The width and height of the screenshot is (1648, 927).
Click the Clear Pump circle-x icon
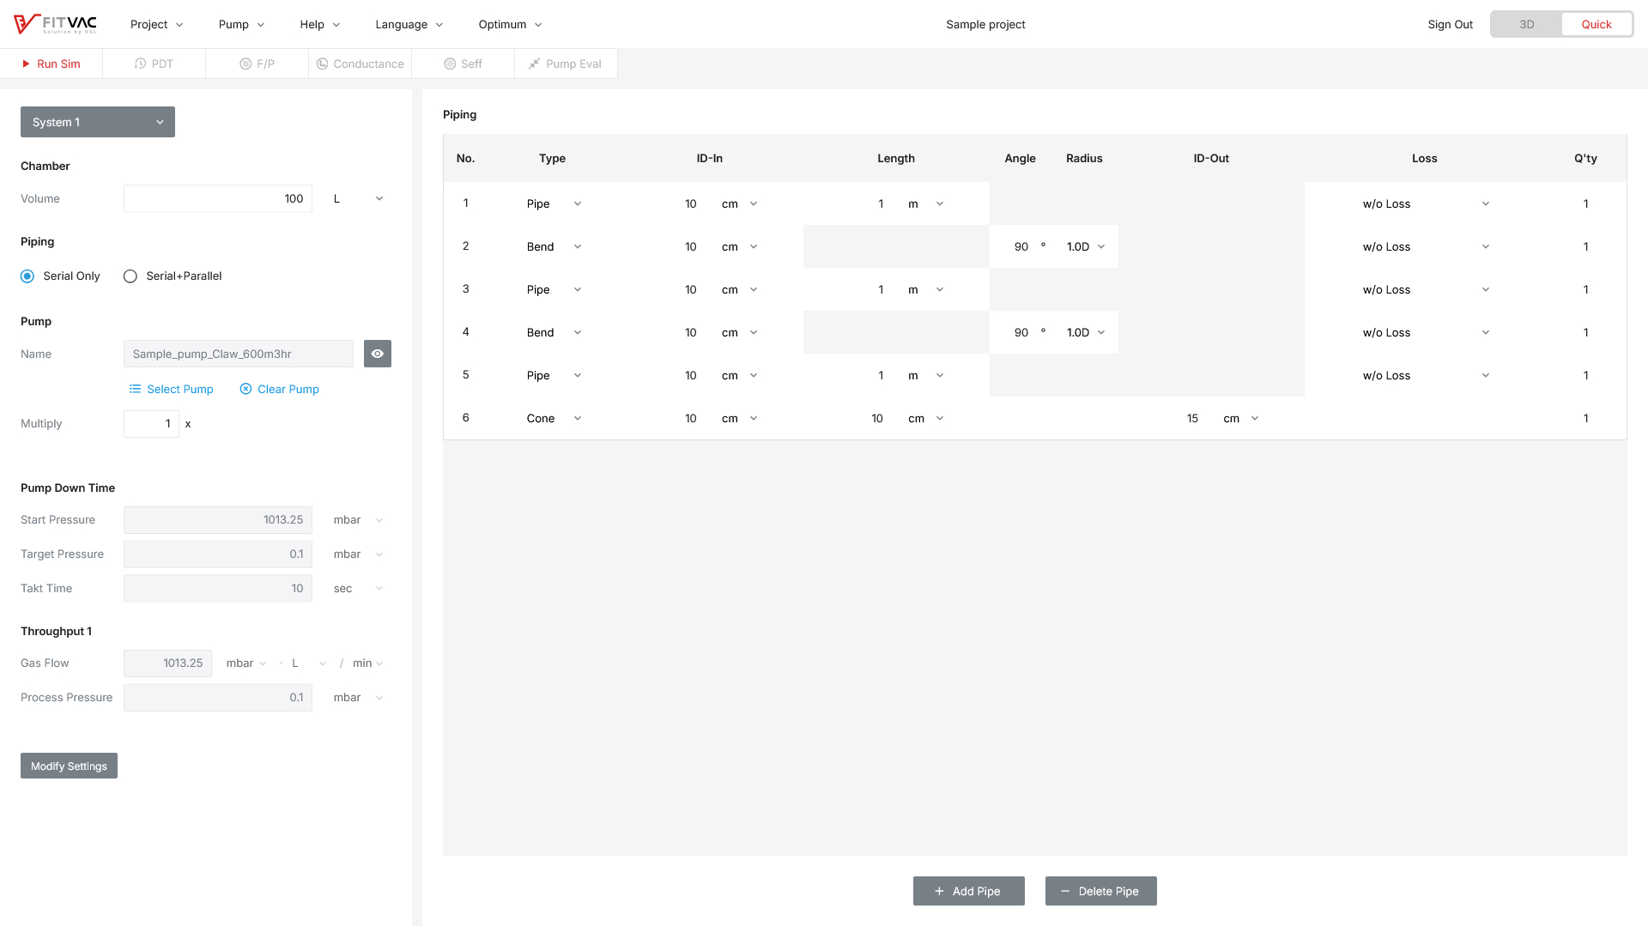click(x=245, y=389)
